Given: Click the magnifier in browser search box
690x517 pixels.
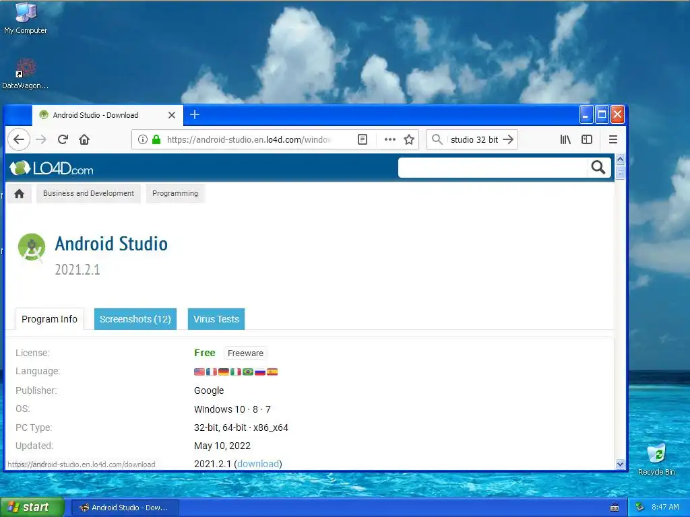Looking at the screenshot, I should (437, 140).
